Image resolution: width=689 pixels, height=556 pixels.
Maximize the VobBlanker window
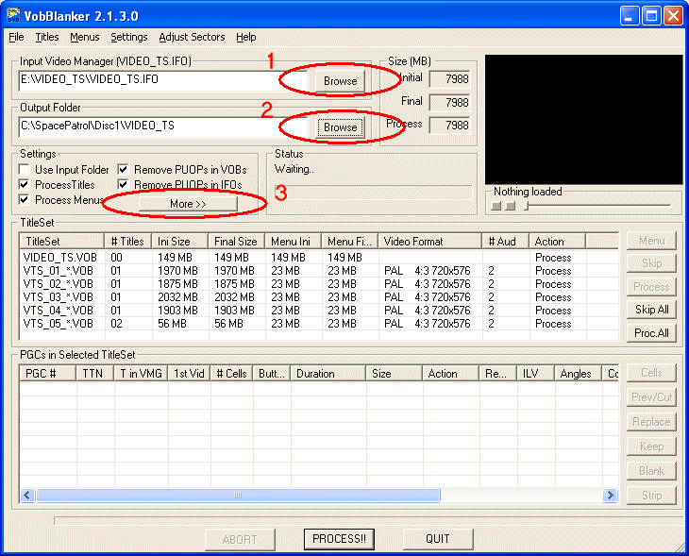tap(651, 16)
